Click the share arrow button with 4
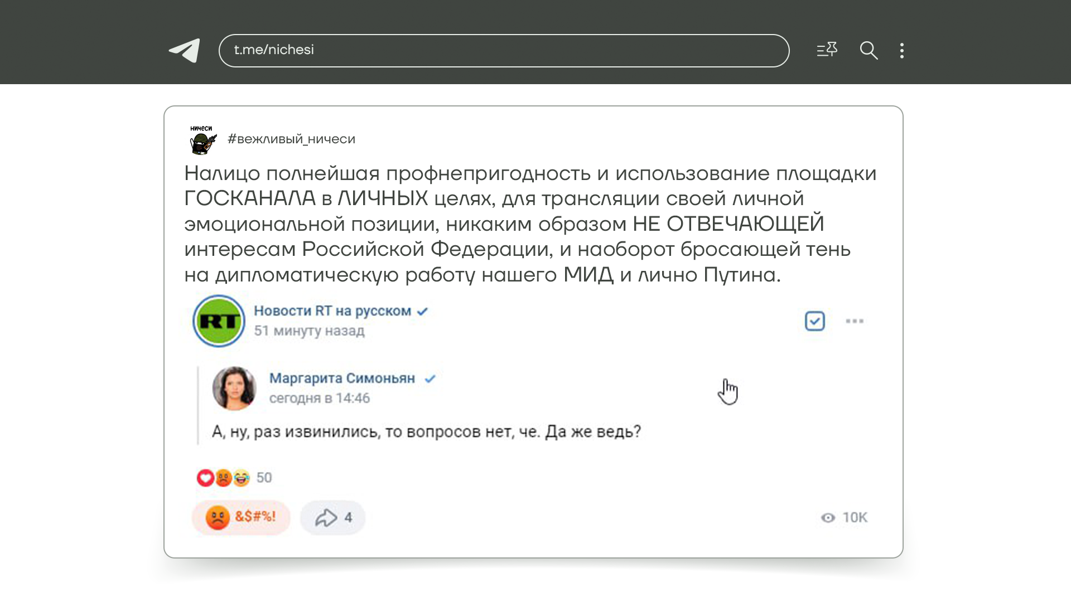The width and height of the screenshot is (1071, 602). (x=333, y=518)
